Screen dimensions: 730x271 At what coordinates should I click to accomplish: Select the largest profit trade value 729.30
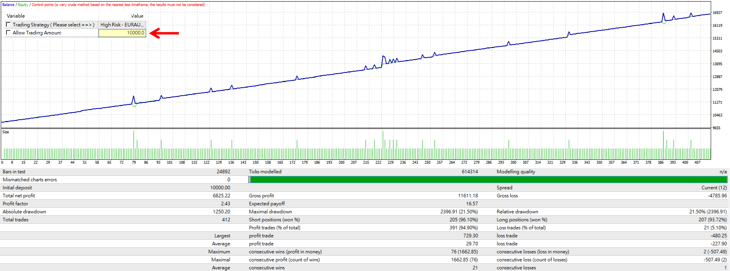pyautogui.click(x=471, y=236)
